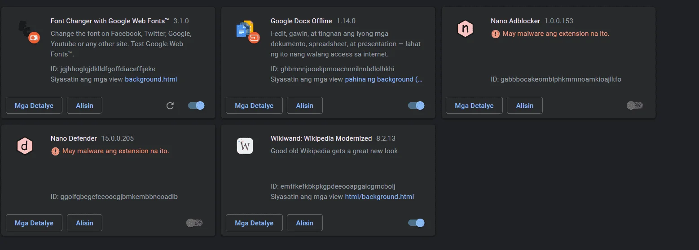Click the Font Changer with Google Web Fonts title
The height and width of the screenshot is (250, 699).
(x=110, y=21)
